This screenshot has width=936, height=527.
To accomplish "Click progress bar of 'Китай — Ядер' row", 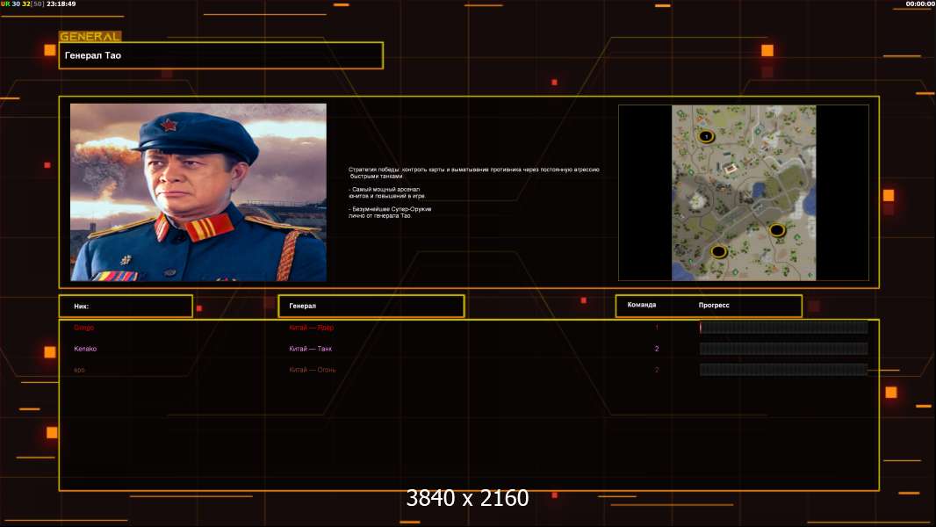I will click(784, 327).
